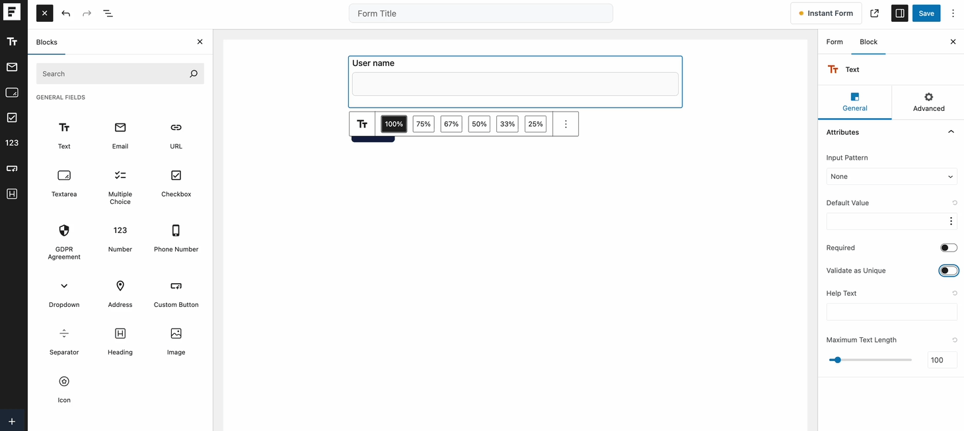The image size is (964, 431).
Task: Select the Number block in the left sidebar
Action: (x=120, y=238)
